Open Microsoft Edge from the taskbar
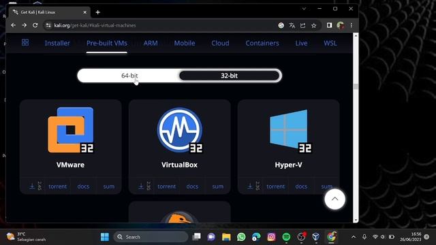Image resolution: width=436 pixels, height=245 pixels. pyautogui.click(x=256, y=237)
